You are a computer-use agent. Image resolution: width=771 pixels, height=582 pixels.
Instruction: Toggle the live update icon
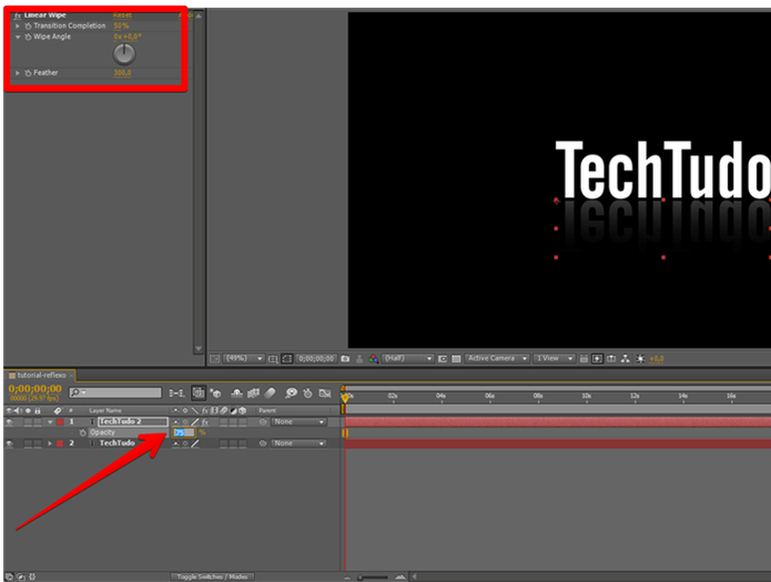click(198, 392)
